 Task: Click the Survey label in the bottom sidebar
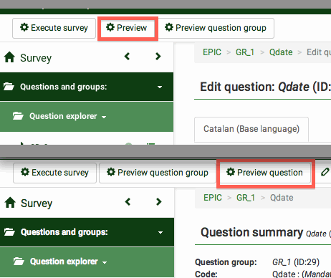pos(37,203)
